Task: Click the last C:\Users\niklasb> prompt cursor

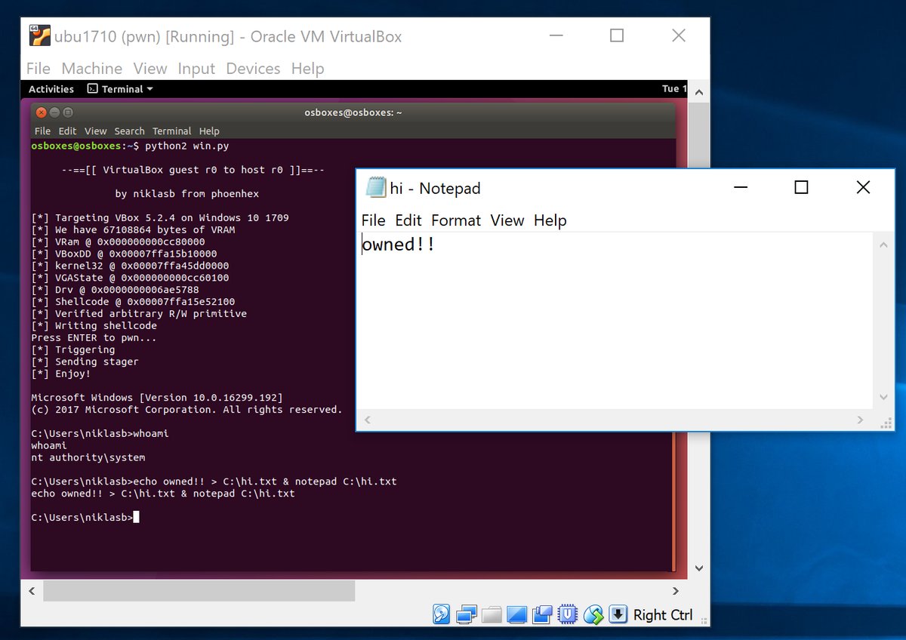Action: pos(137,517)
